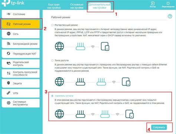The height and width of the screenshot is (134, 176).
Task: Open VPN section via link icon
Action: [9, 93]
